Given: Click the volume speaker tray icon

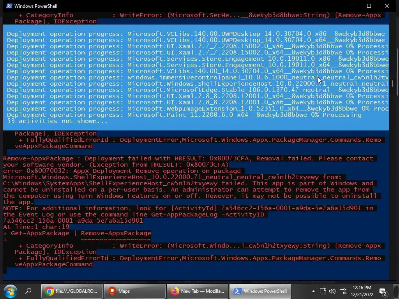Looking at the screenshot, I should click(x=332, y=291).
